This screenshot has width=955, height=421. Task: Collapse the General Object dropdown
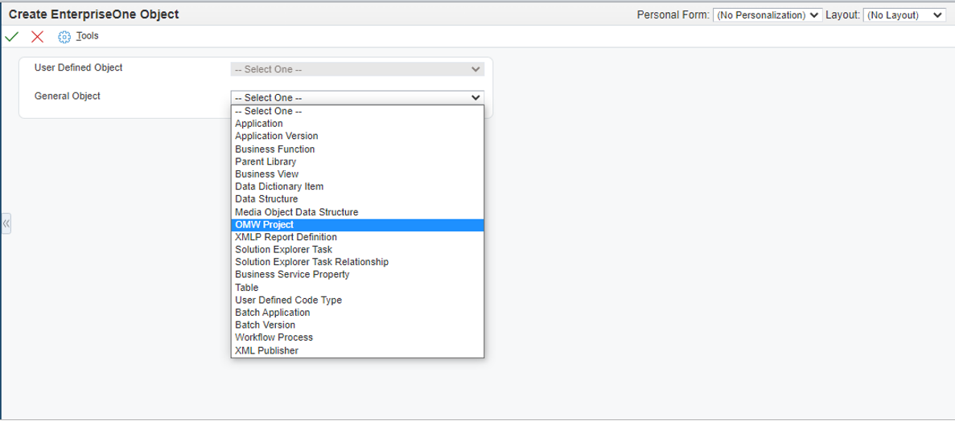pyautogui.click(x=357, y=98)
